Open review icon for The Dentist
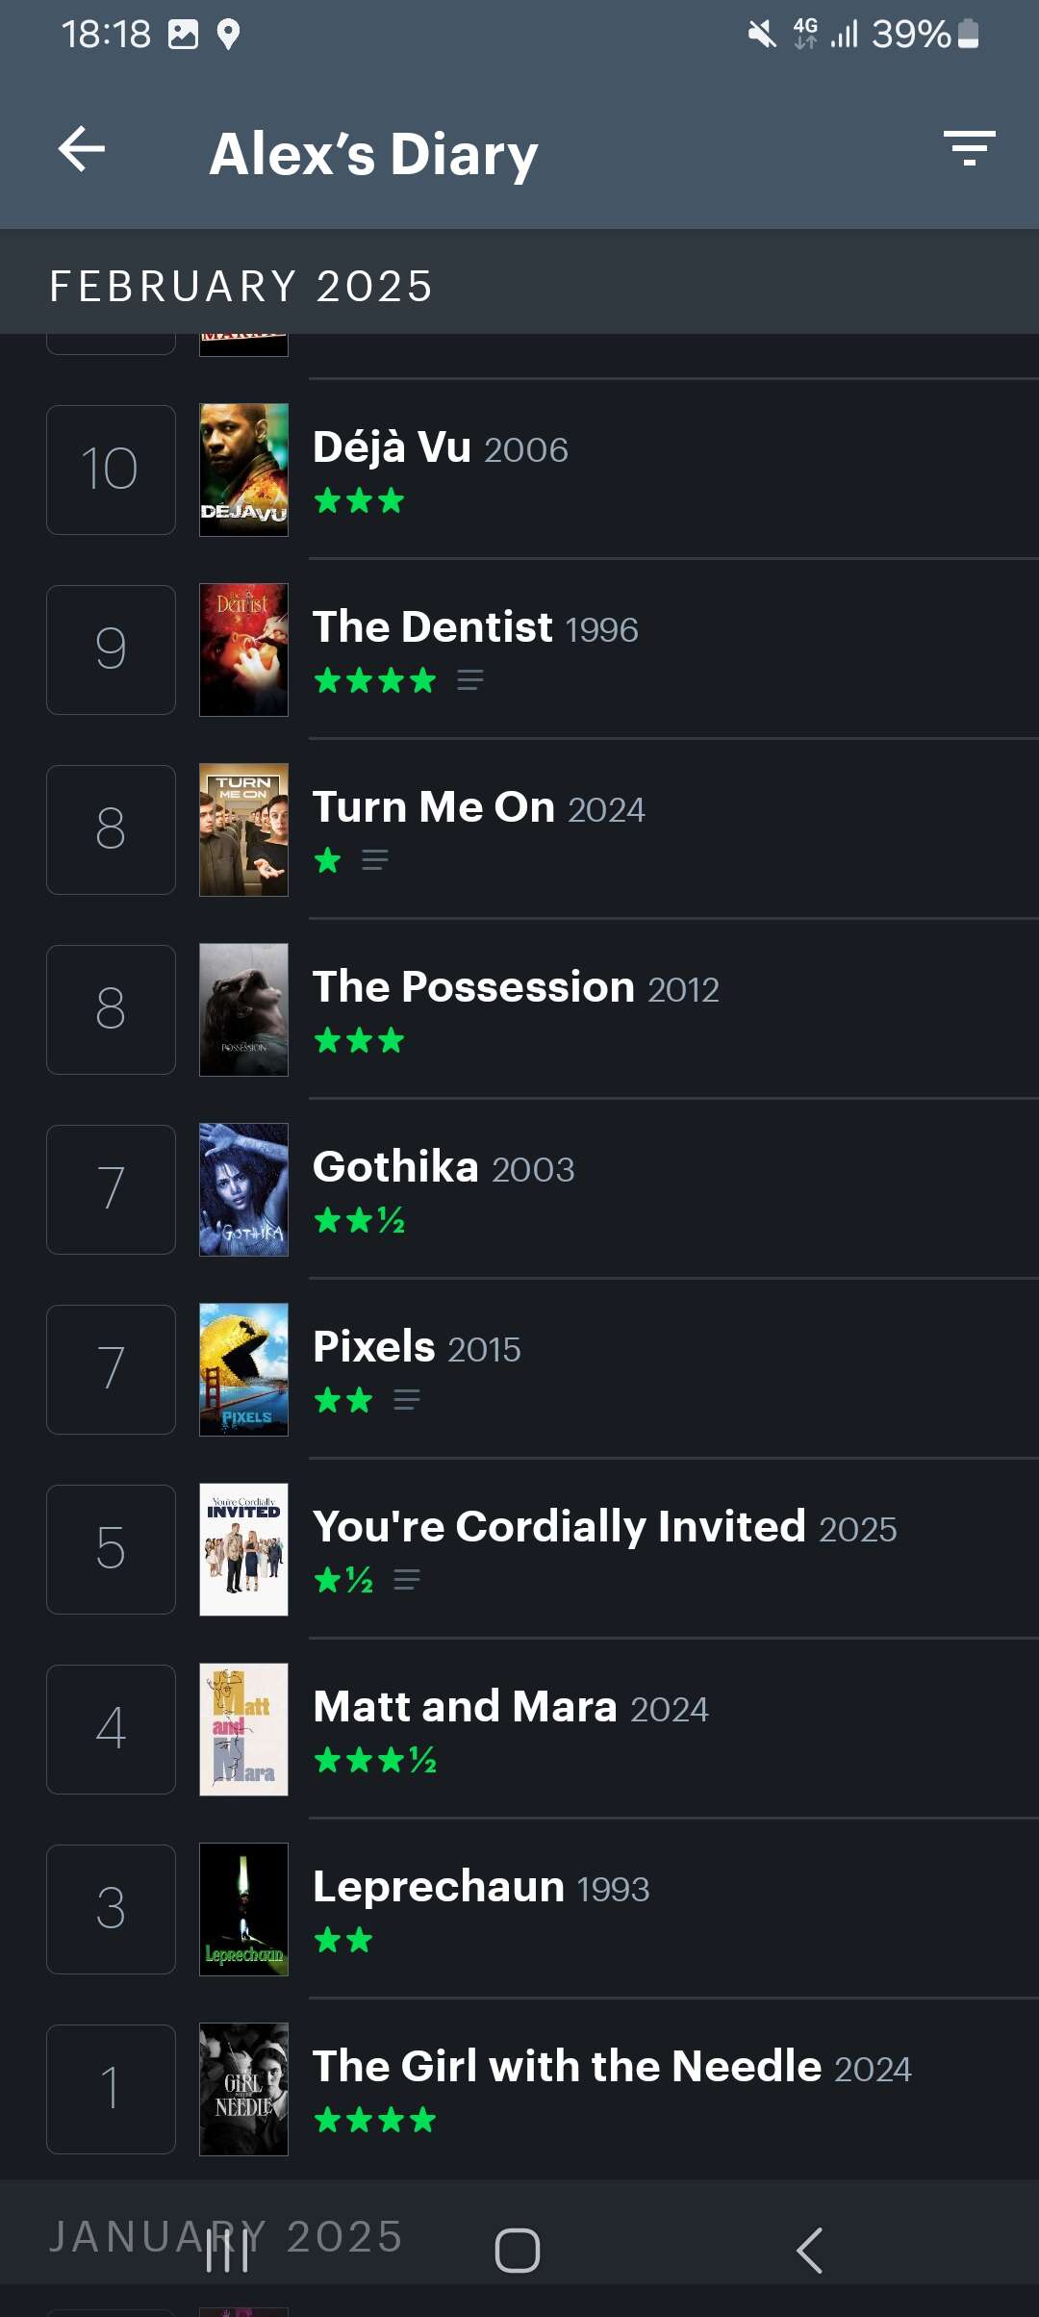This screenshot has height=2317, width=1039. [x=469, y=681]
